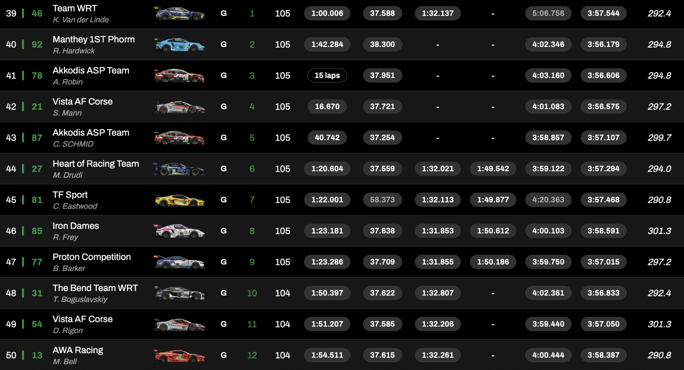Click the 301.3 top speed for Iron Dames
This screenshot has width=684, height=370.
pos(659,231)
